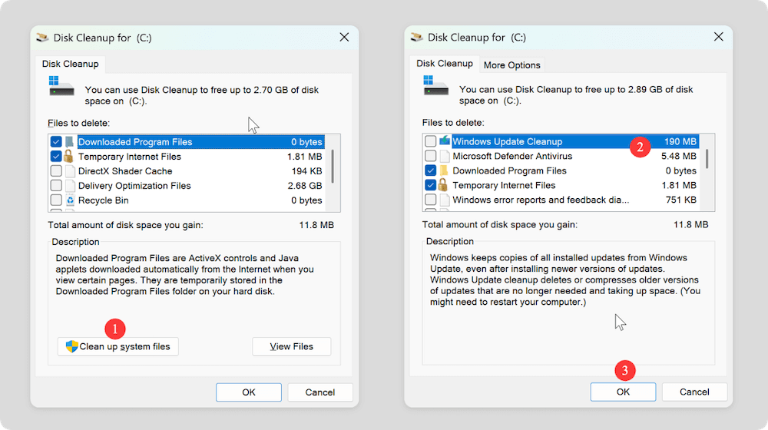Viewport: 768px width, 430px height.
Task: Click the 194 KB size value
Action: pos(306,171)
